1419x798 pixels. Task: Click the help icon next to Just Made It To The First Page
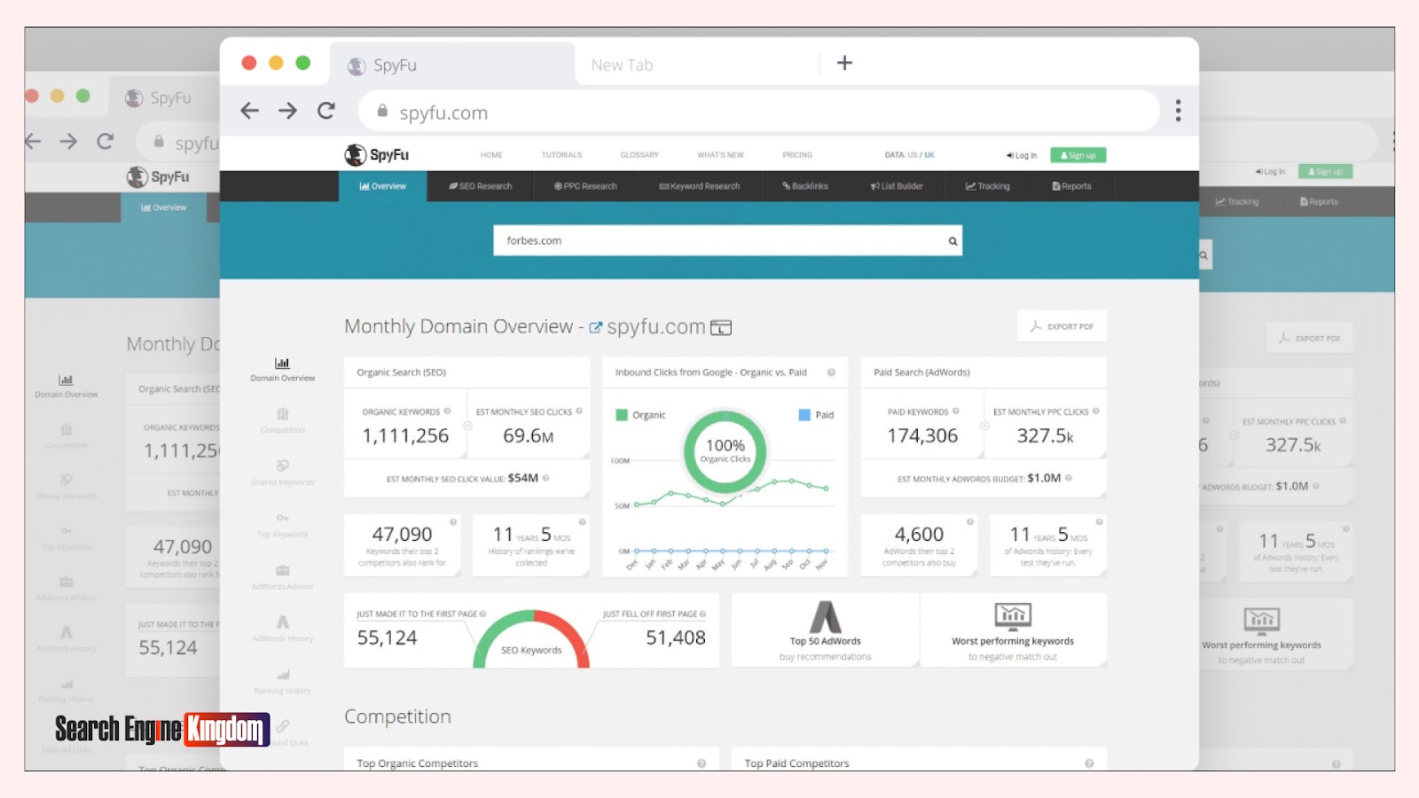click(482, 614)
